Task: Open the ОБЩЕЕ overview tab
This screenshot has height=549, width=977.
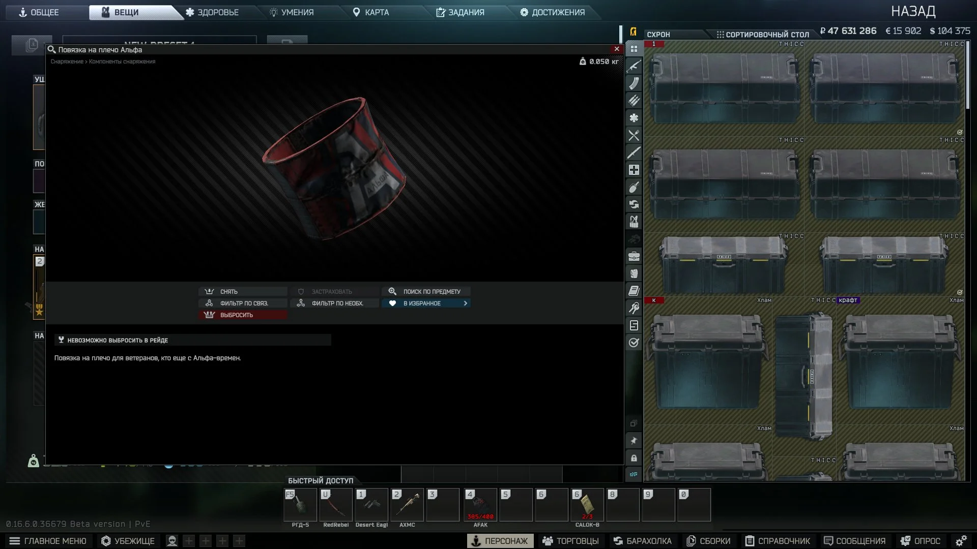Action: click(40, 12)
